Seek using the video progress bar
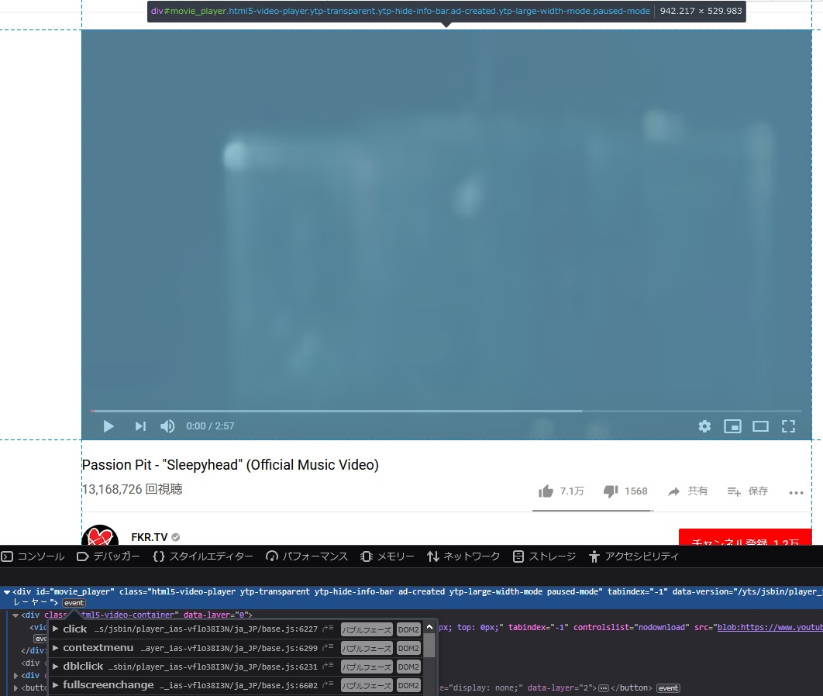 [x=446, y=411]
